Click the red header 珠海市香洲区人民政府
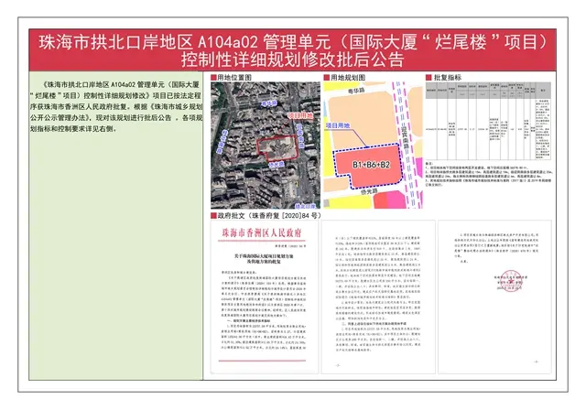The image size is (586, 410). pos(262,233)
